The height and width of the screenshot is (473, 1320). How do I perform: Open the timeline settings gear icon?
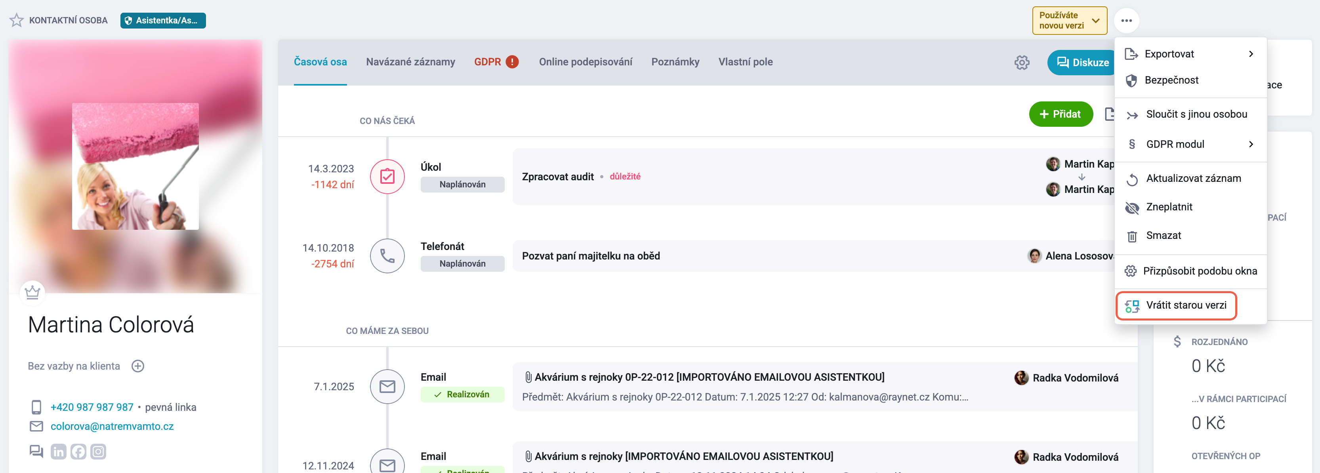tap(1022, 63)
